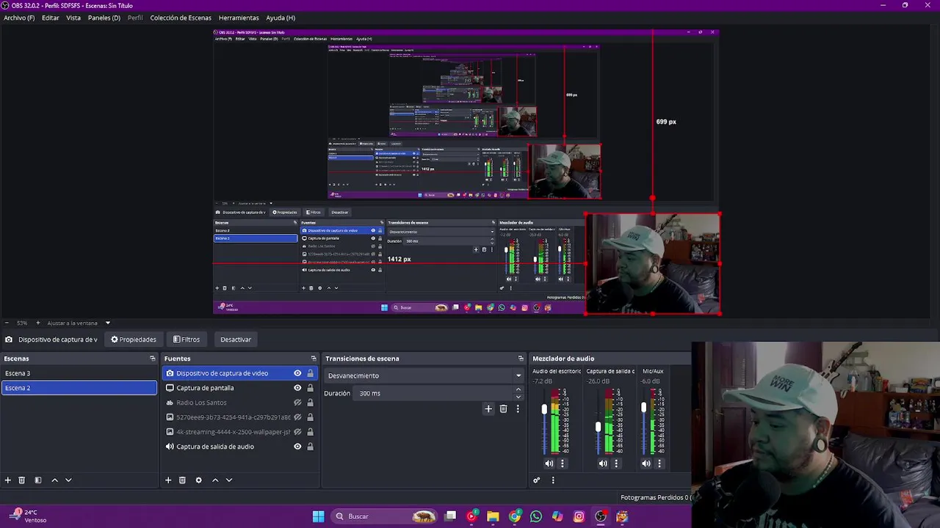Screen dimensions: 940x528
Task: Open Captura de salida channel options menu
Action: point(616,463)
